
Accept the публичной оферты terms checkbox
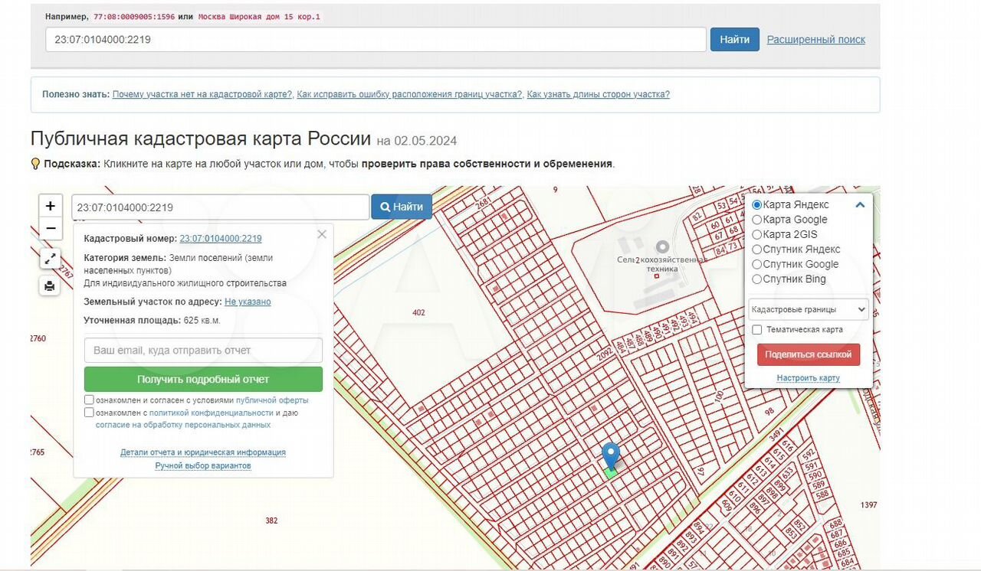click(x=90, y=400)
